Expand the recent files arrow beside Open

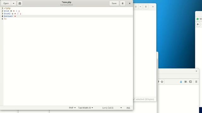coord(14,3)
